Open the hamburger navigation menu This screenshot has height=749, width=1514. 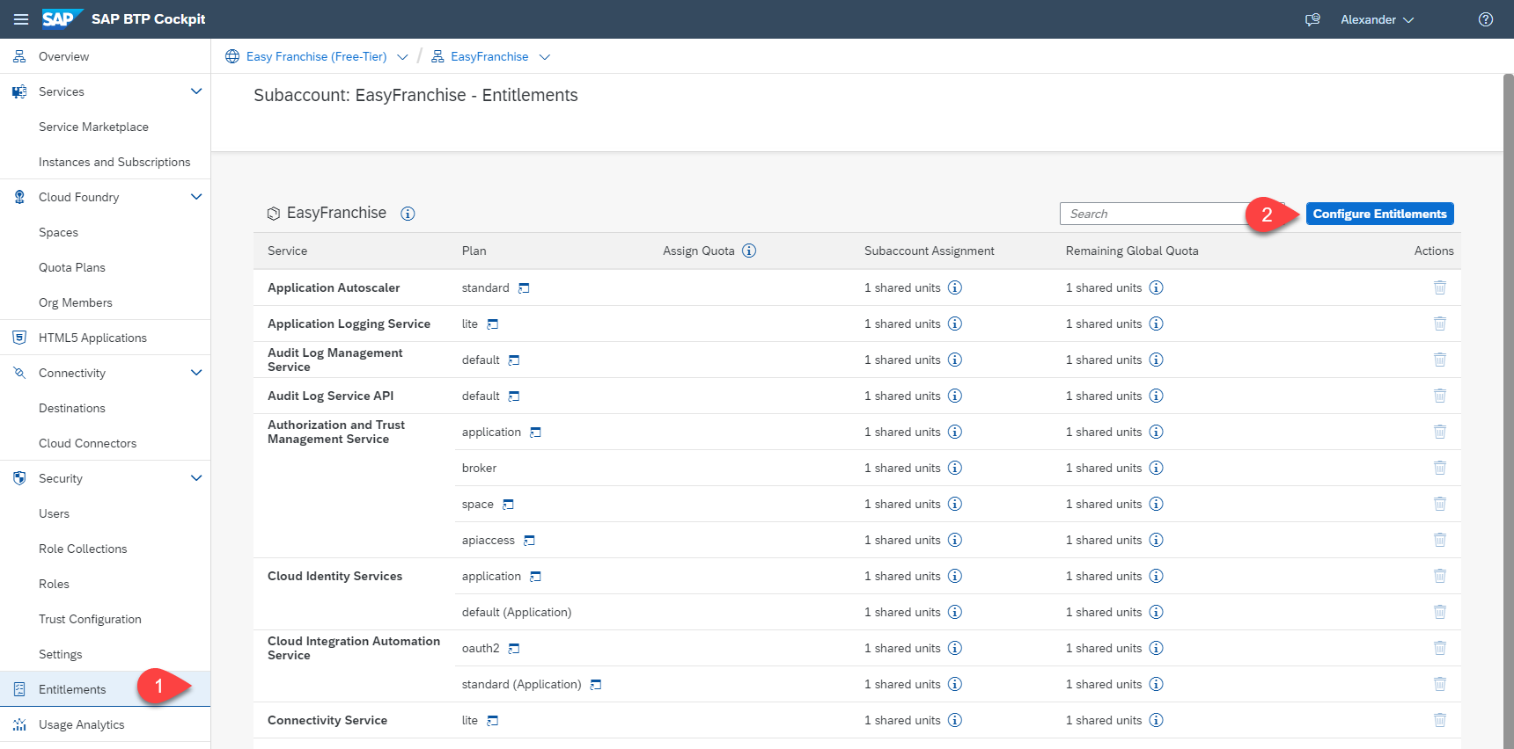tap(21, 19)
